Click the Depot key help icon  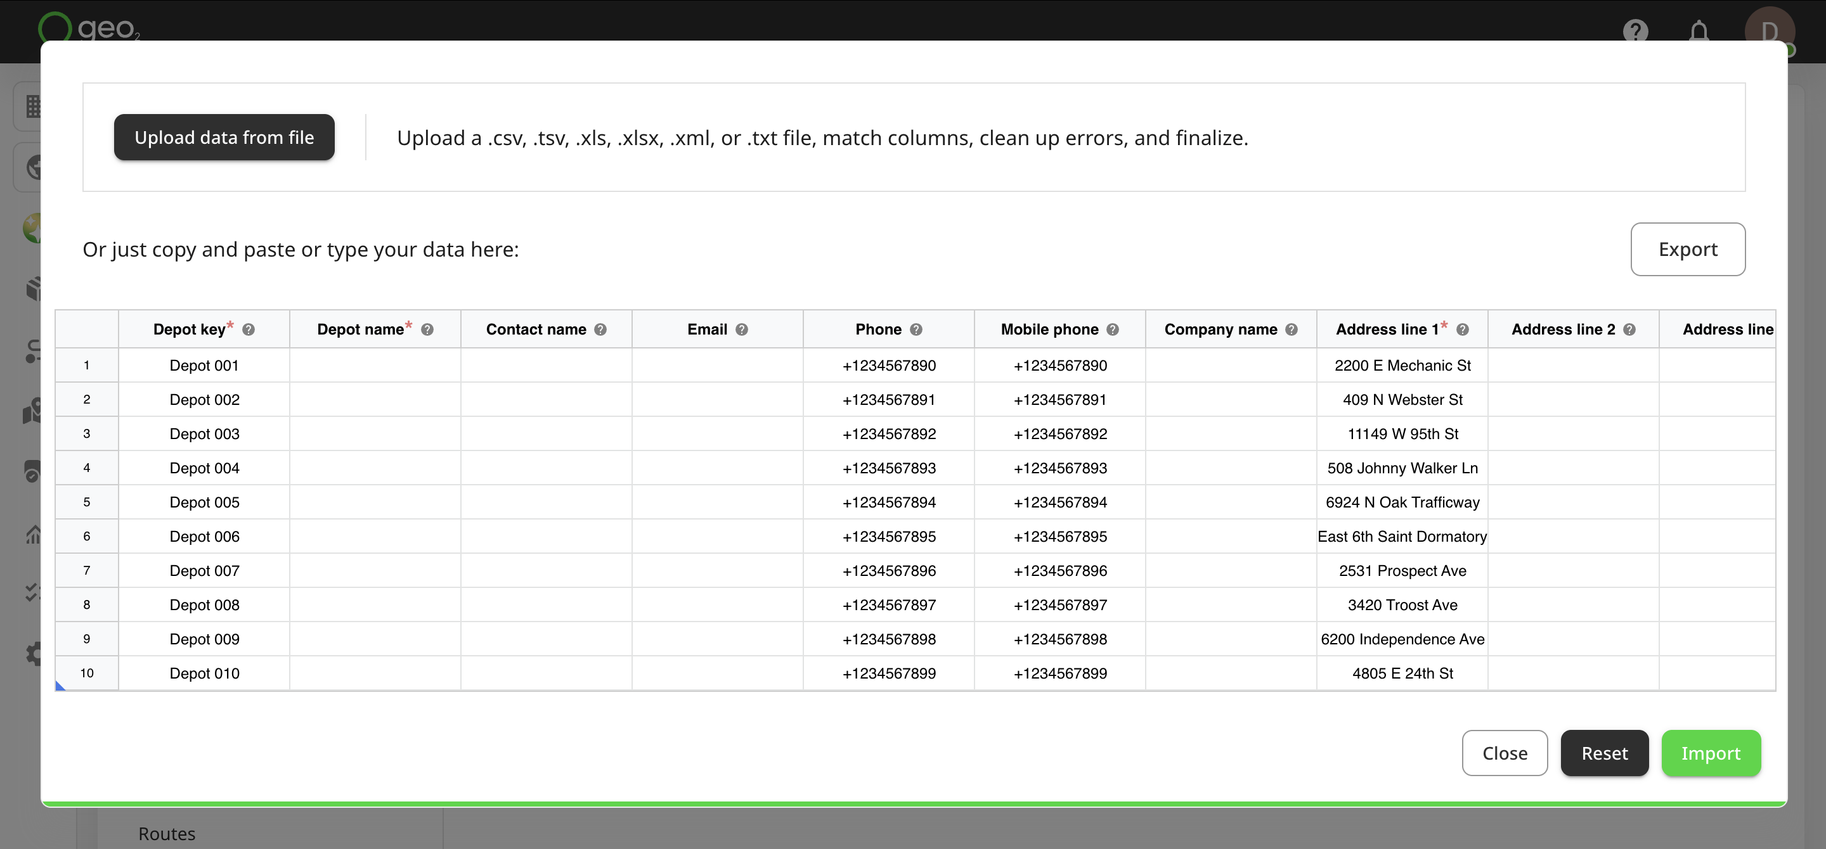point(248,329)
